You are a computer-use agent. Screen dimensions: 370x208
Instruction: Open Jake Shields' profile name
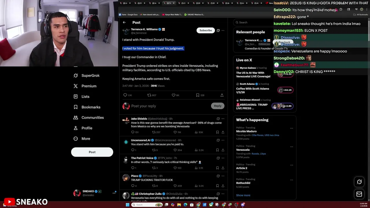pos(139,119)
